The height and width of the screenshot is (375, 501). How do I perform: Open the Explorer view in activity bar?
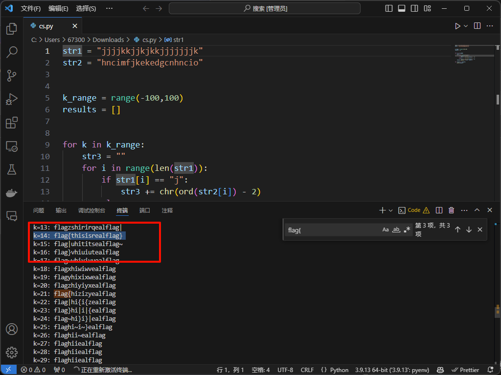click(12, 29)
